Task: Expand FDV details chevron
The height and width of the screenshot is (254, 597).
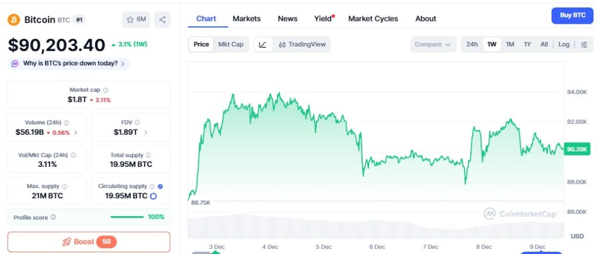Action: pos(145,133)
